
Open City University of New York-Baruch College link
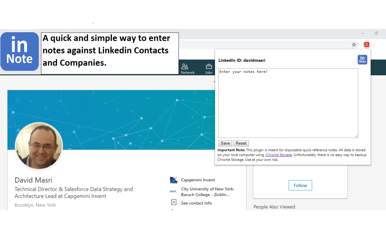pyautogui.click(x=207, y=192)
